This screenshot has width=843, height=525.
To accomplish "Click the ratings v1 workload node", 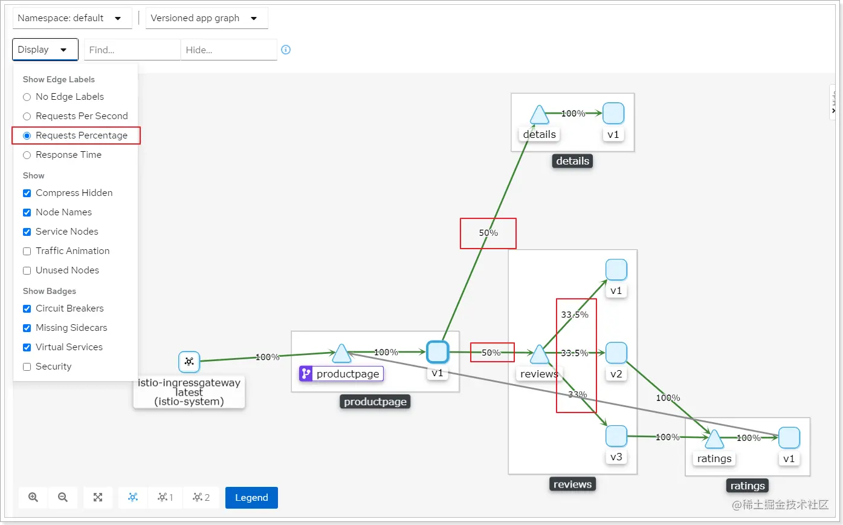I will click(789, 438).
